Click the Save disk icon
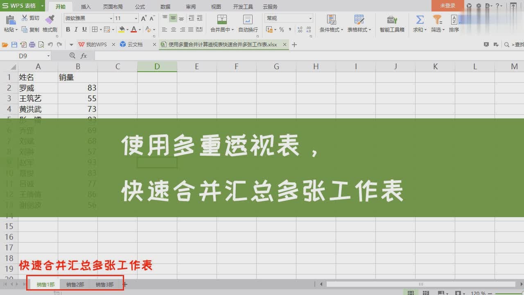This screenshot has height=295, width=524. tap(14, 44)
